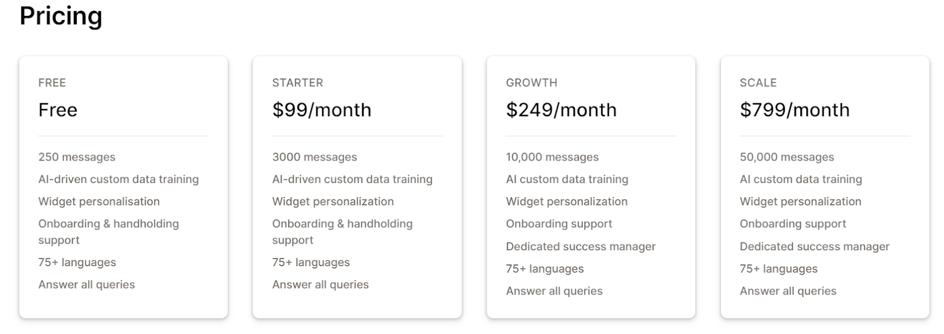Image resolution: width=944 pixels, height=334 pixels.
Task: Click the $249/month price
Action: [561, 110]
